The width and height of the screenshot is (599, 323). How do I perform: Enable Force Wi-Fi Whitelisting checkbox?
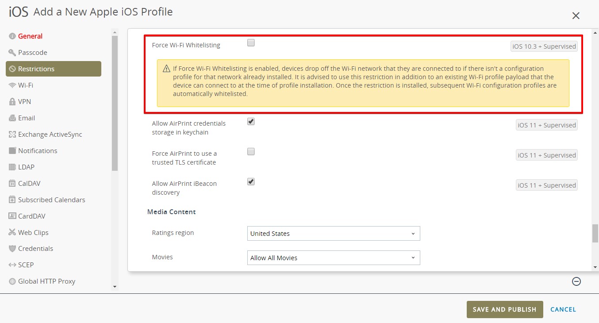[x=251, y=43]
